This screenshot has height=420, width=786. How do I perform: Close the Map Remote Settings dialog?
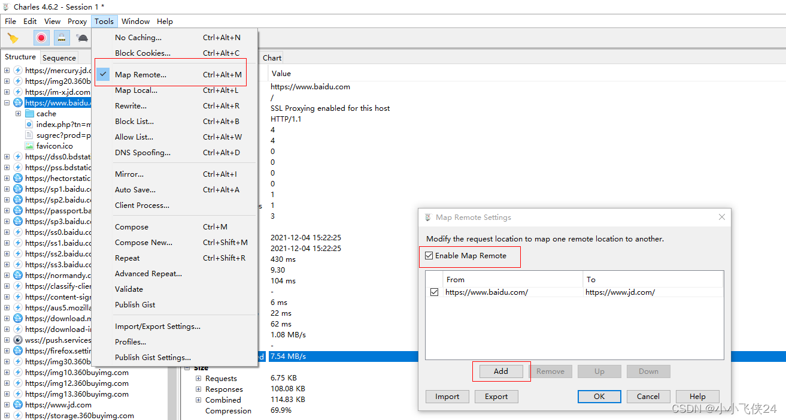coord(721,217)
